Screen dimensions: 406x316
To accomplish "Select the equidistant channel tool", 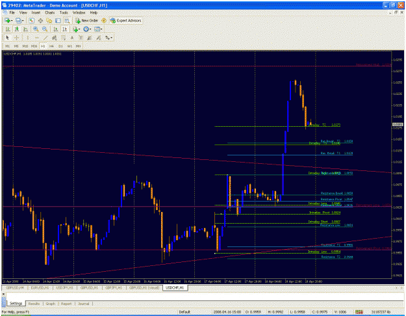I will 54,38.
